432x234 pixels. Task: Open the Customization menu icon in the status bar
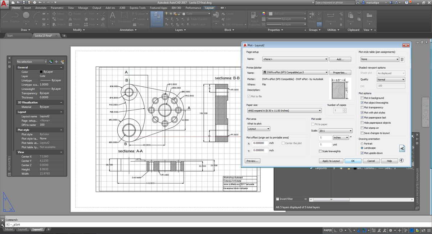click(428, 230)
